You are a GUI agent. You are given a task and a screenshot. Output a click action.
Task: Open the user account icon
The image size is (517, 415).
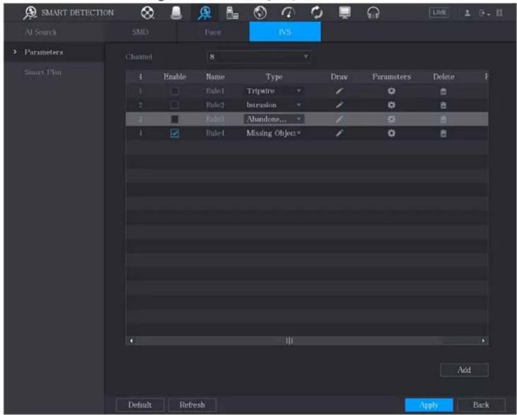tap(467, 13)
